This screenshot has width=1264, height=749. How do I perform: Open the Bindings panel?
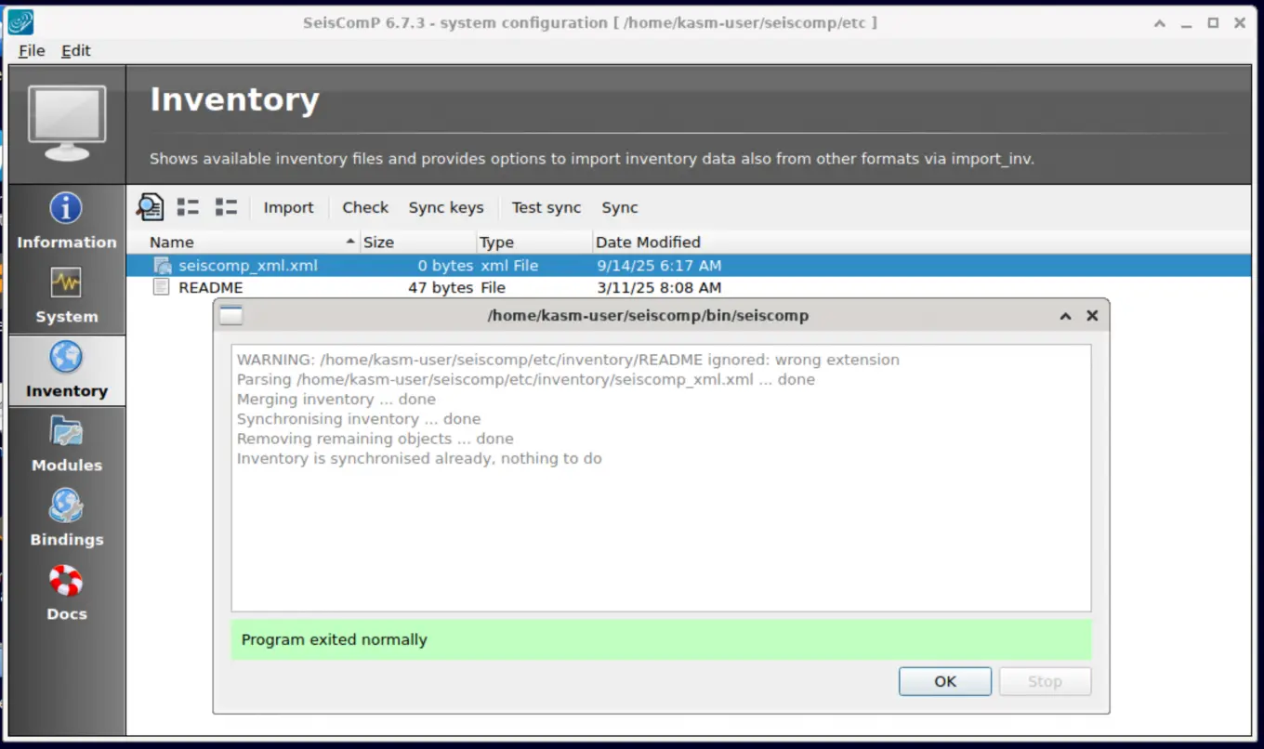point(66,519)
